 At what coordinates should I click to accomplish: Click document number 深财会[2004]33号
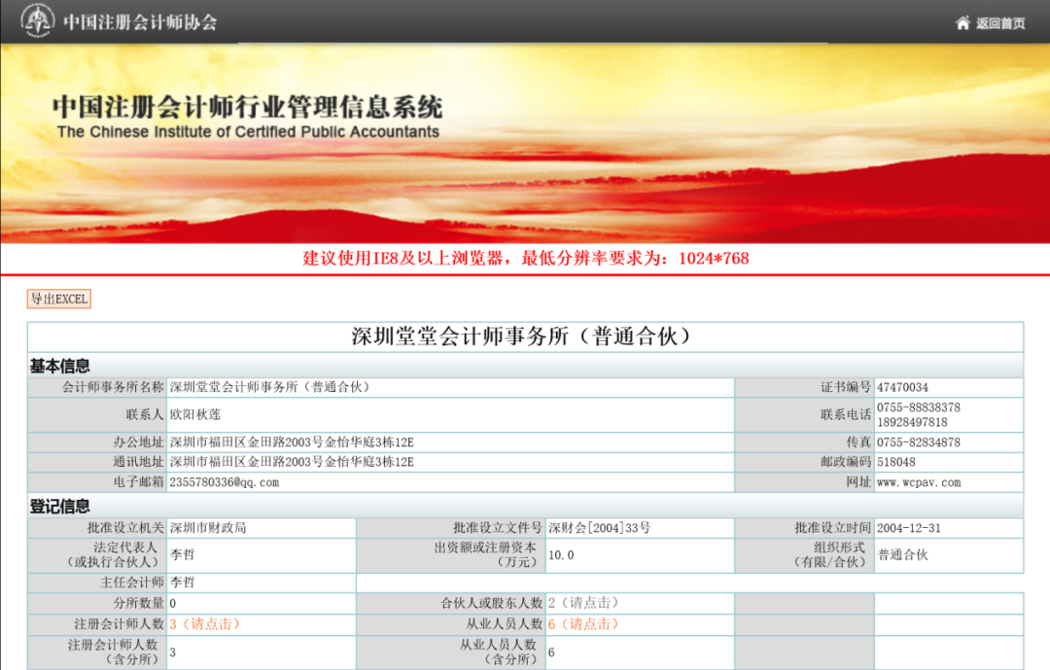click(599, 528)
